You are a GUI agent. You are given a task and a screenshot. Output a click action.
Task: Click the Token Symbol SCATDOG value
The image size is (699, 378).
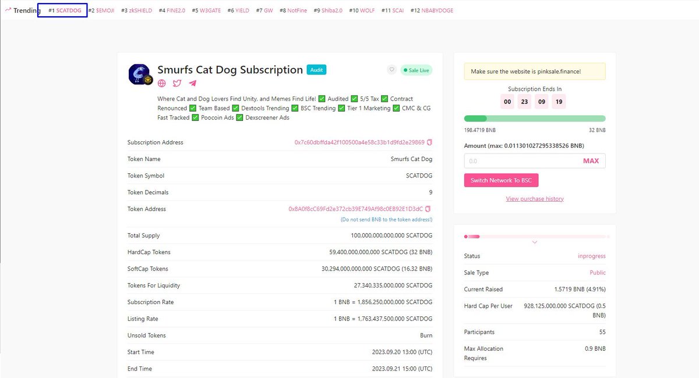[419, 176]
